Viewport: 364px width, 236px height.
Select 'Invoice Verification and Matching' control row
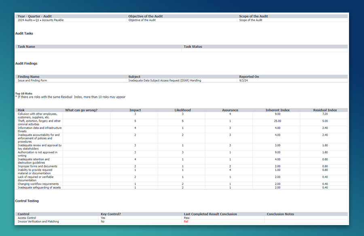click(x=181, y=221)
